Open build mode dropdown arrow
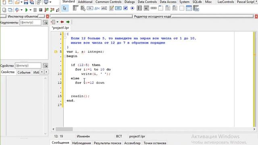Image resolution: width=258 pixels, height=145 pixels. (x=21, y=10)
